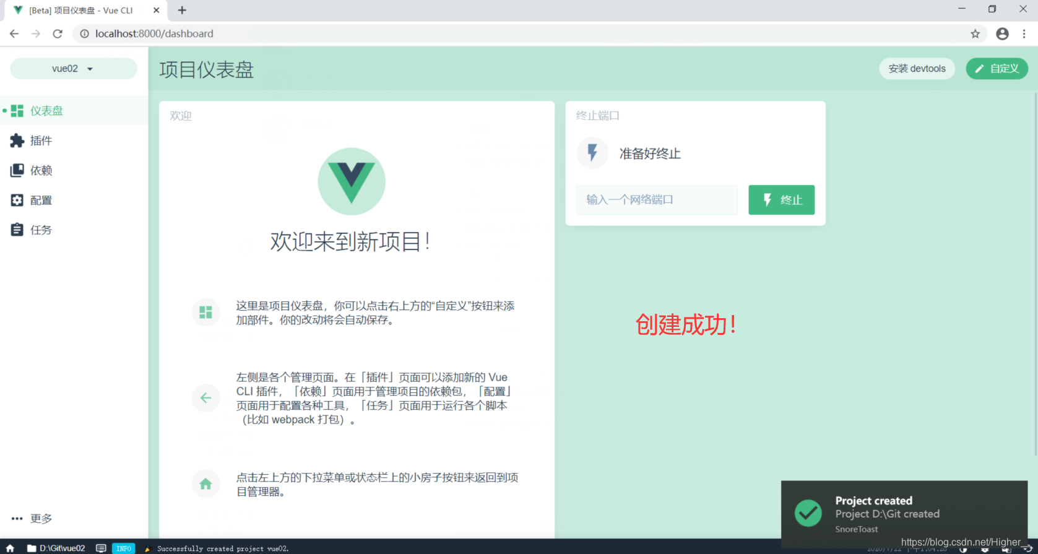Screen dimensions: 1038x554
Task: Click the 安装 devtools button
Action: [917, 69]
